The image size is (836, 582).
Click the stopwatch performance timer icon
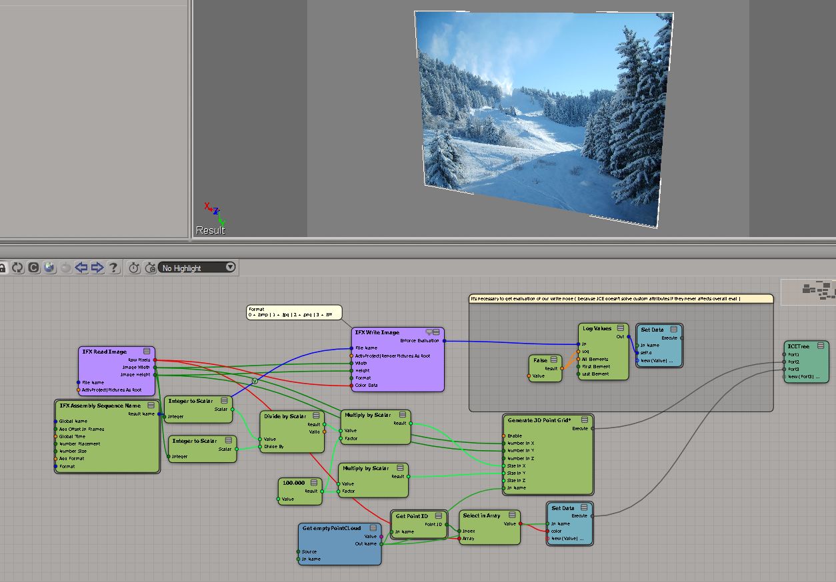click(134, 268)
